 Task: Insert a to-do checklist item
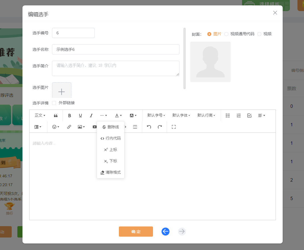tap(249, 115)
